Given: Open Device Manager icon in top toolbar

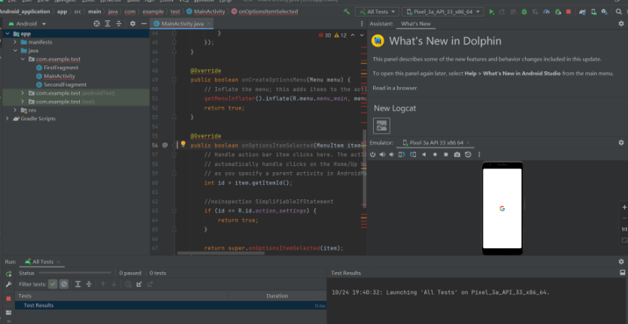Looking at the screenshot, I should pyautogui.click(x=593, y=12).
